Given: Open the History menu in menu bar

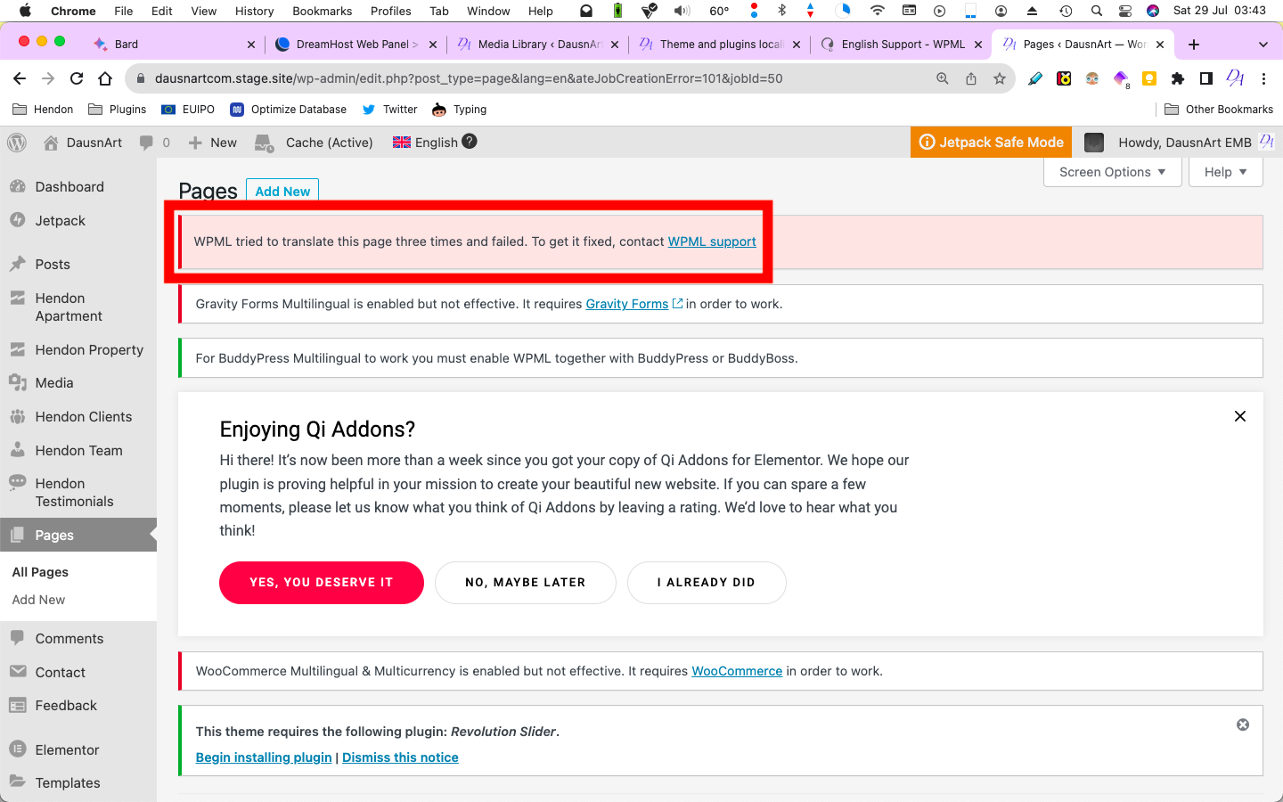Looking at the screenshot, I should tap(254, 11).
